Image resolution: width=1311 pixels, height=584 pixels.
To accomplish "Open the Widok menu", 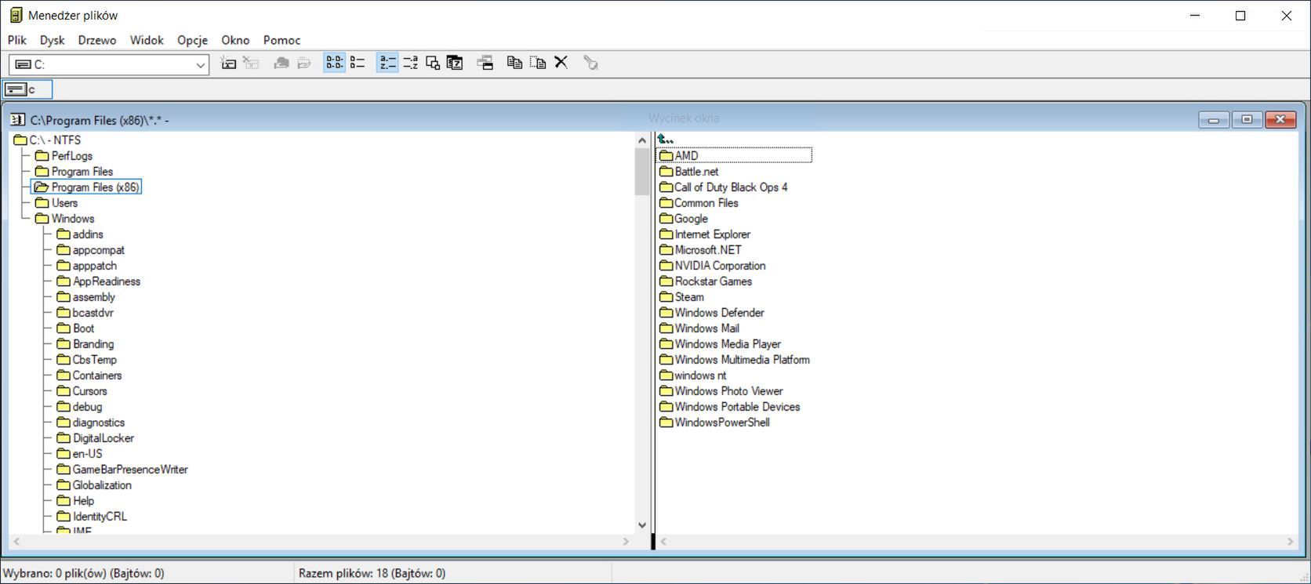I will point(147,40).
